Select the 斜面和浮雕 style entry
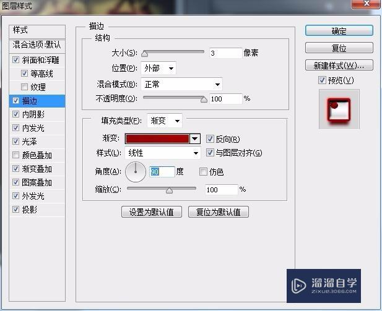Screen dimensions: 382x311 [x=41, y=60]
